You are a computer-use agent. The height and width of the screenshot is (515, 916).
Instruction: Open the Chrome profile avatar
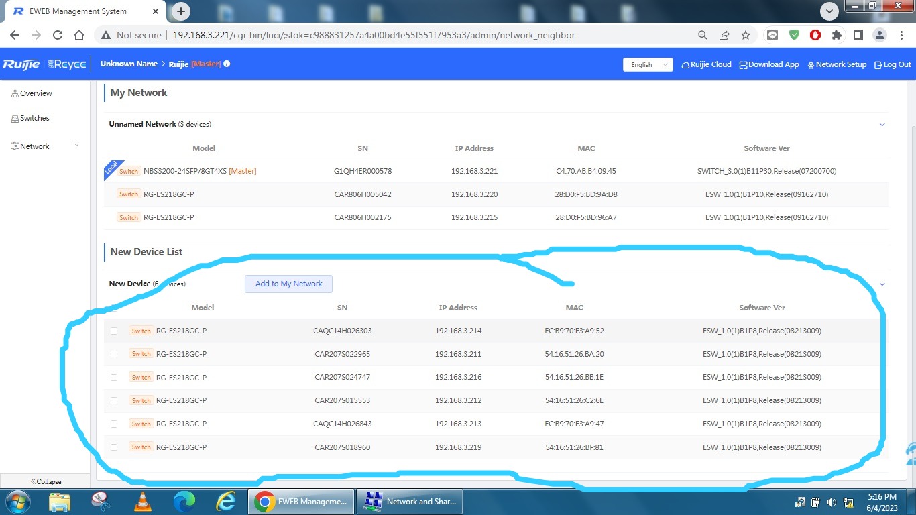(x=879, y=35)
